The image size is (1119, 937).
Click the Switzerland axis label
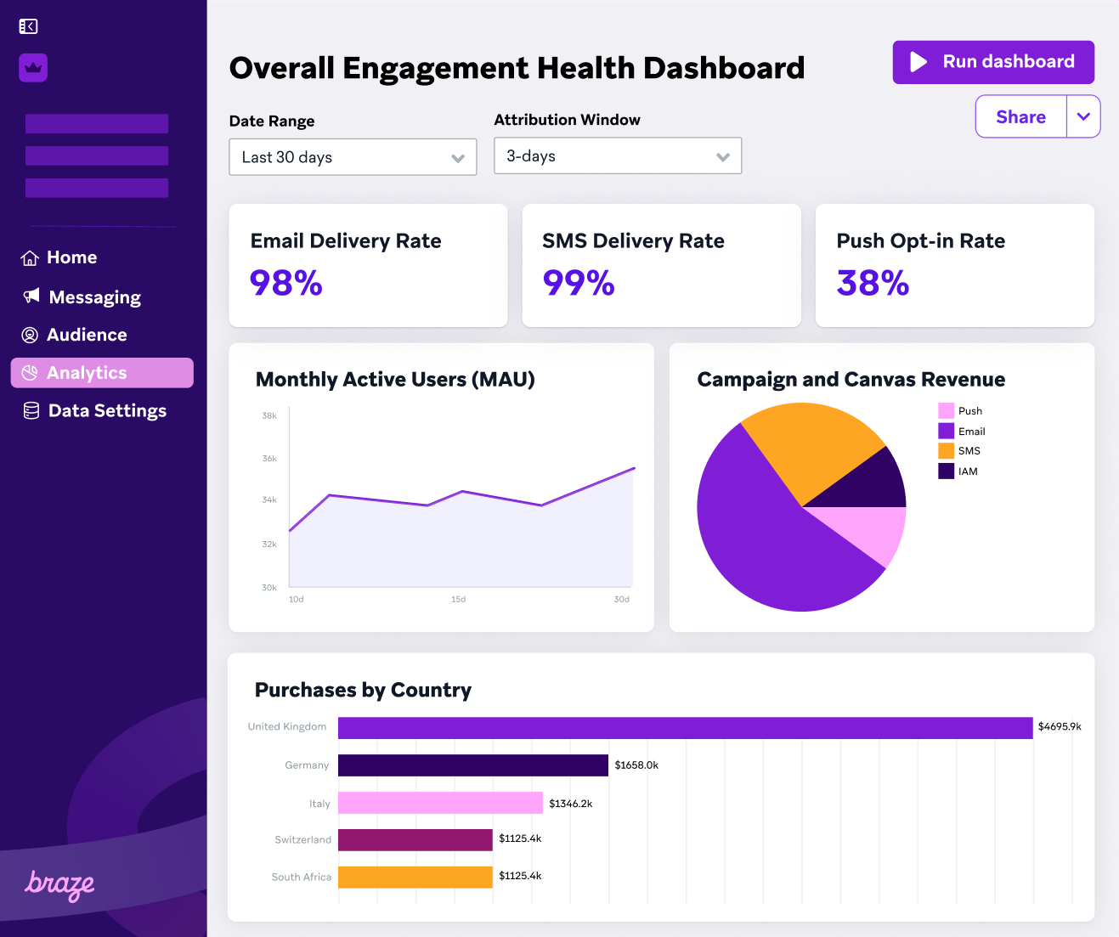point(303,839)
